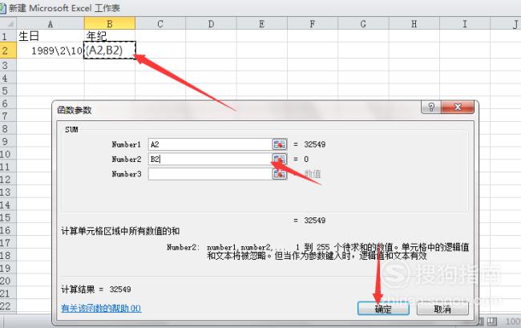The width and height of the screenshot is (521, 328).
Task: Select column E header
Action: coord(262,23)
